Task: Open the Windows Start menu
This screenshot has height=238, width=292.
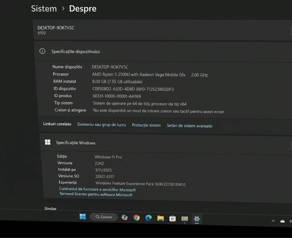Action: [83, 217]
